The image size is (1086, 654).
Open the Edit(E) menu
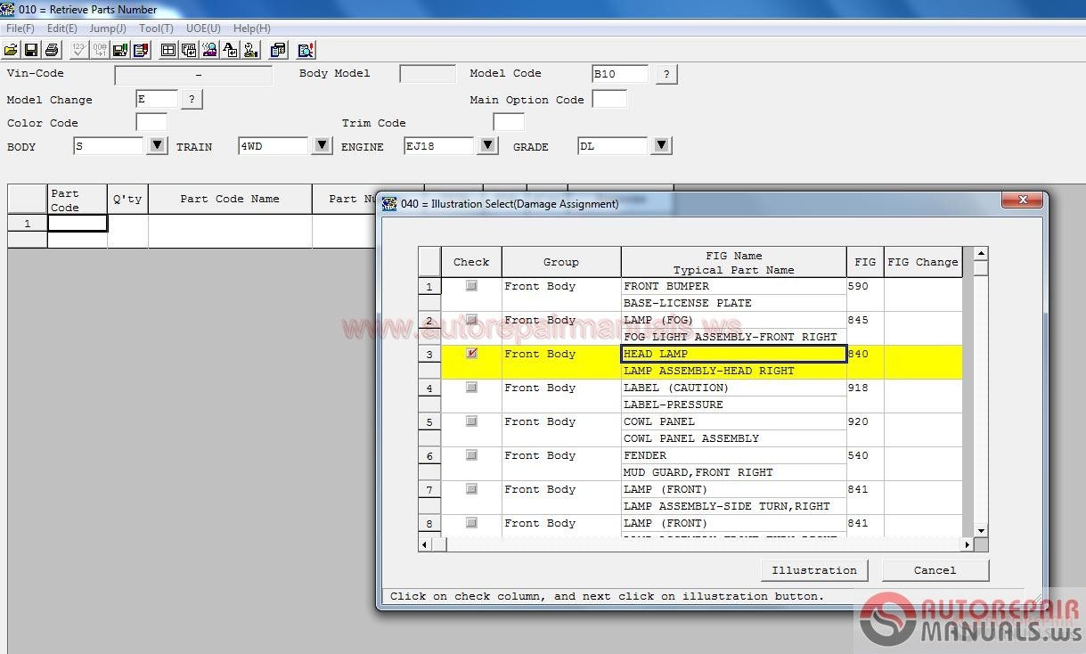point(61,29)
